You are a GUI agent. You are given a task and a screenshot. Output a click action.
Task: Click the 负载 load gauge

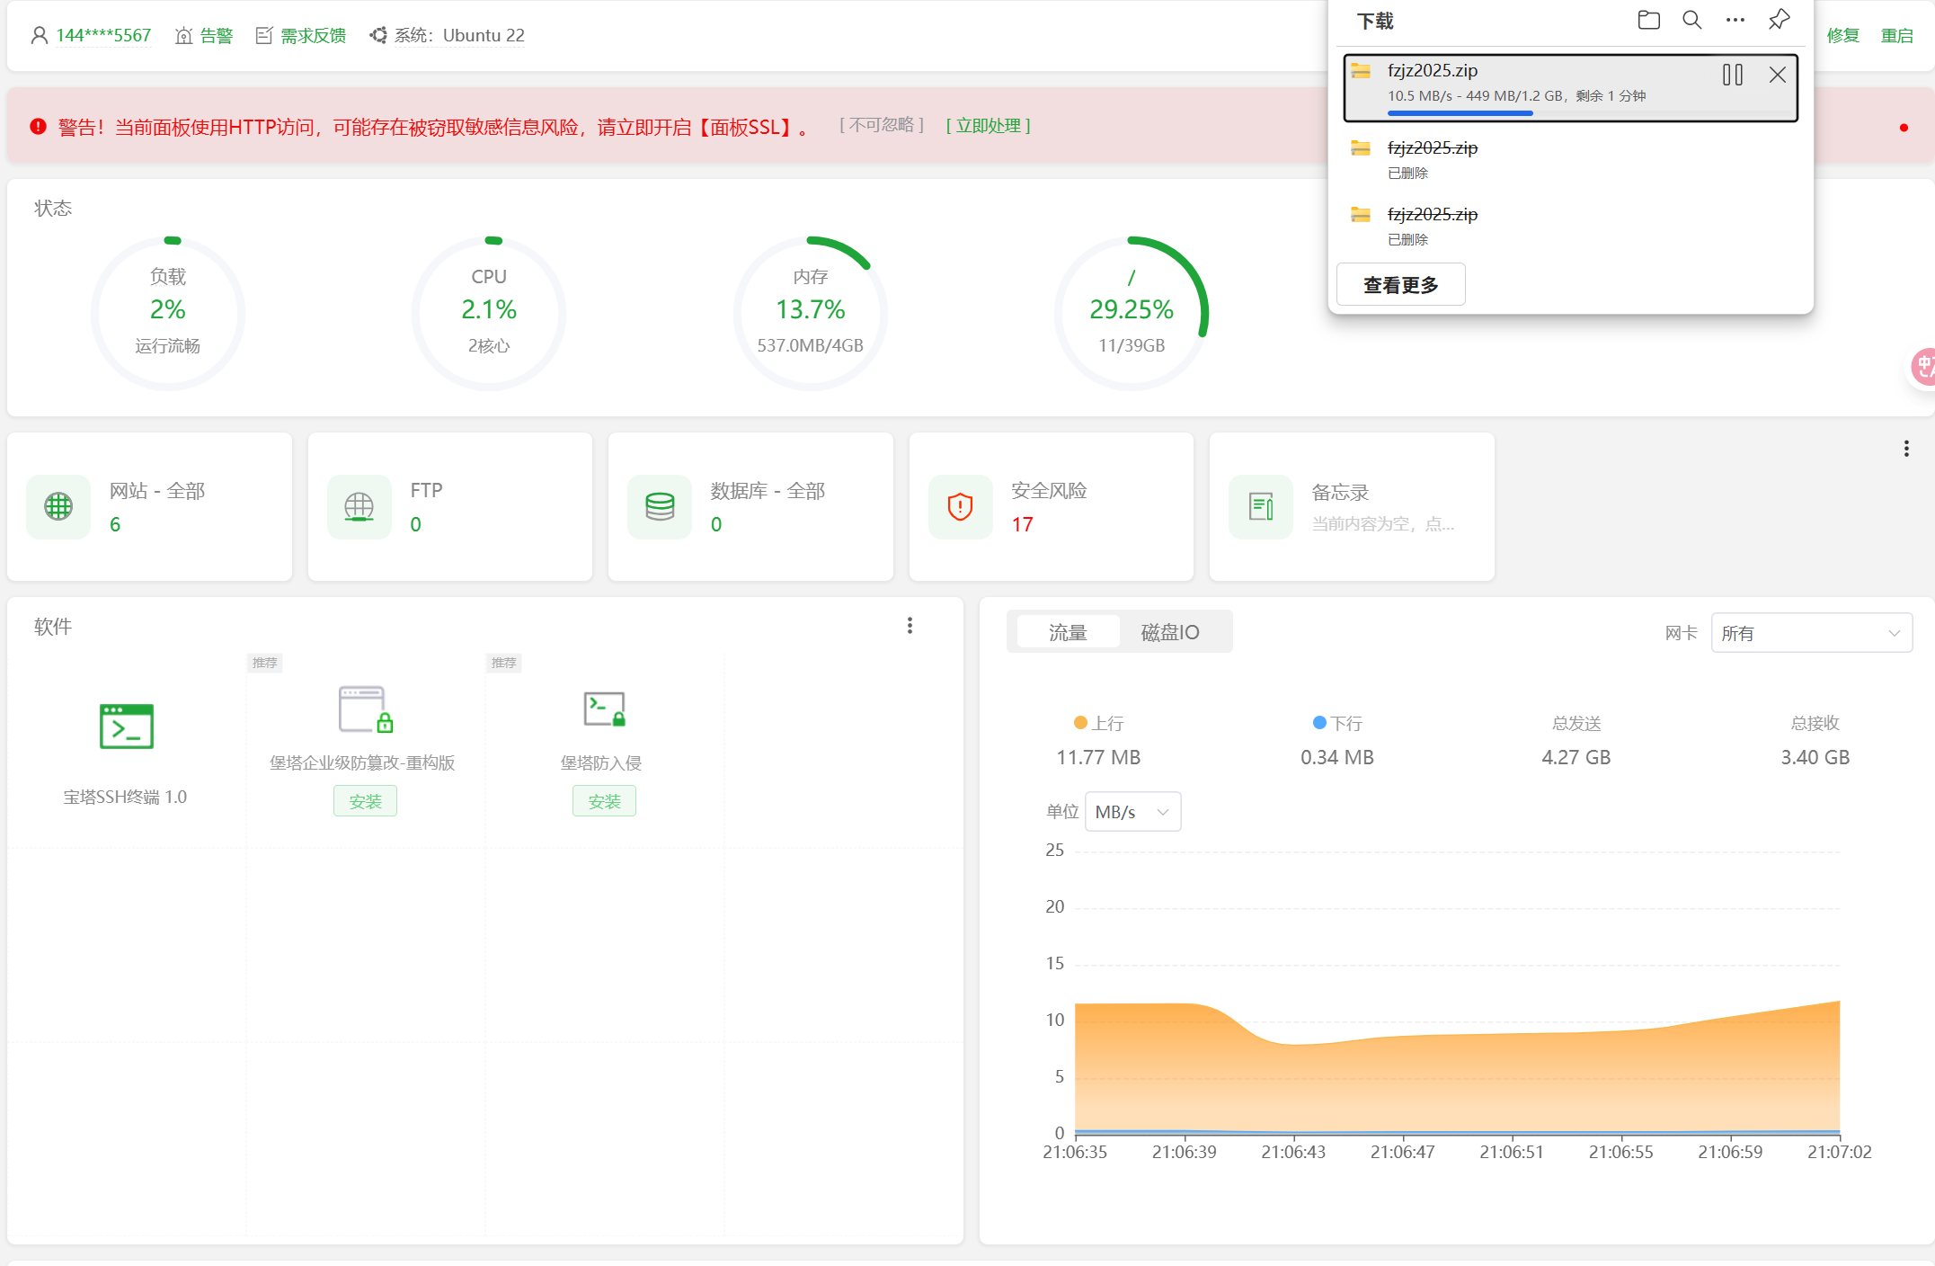click(x=168, y=313)
